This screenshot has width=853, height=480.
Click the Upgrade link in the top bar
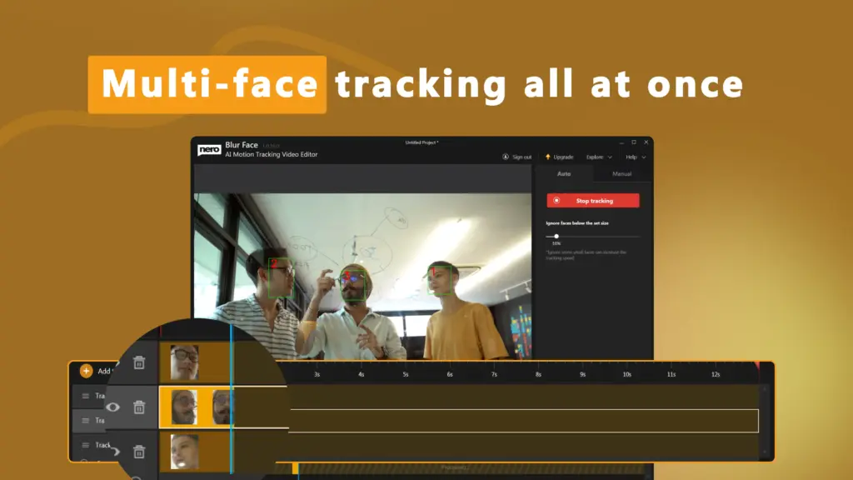pos(563,157)
